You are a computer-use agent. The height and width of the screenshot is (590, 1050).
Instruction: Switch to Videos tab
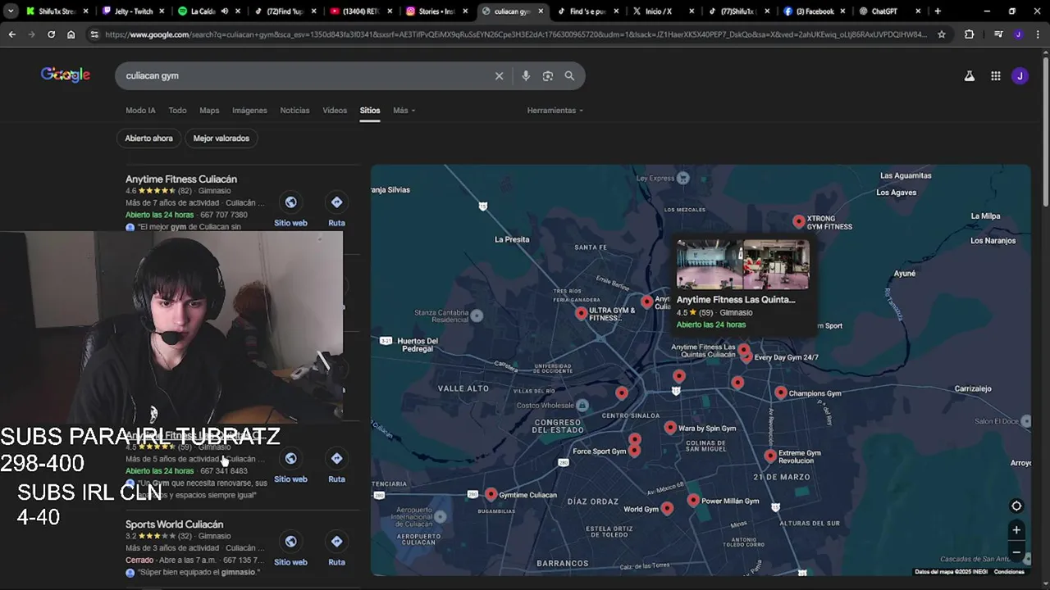coord(335,111)
